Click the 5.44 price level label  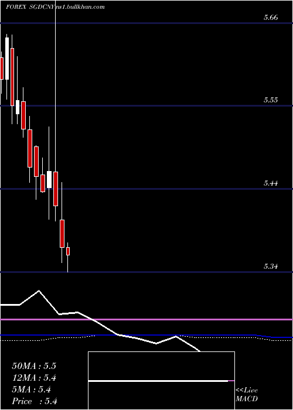click(x=271, y=183)
